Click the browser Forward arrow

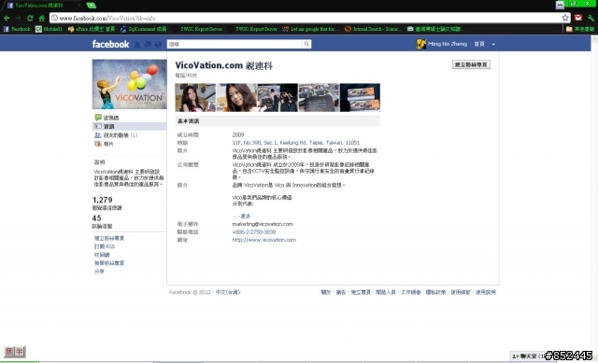pyautogui.click(x=19, y=18)
